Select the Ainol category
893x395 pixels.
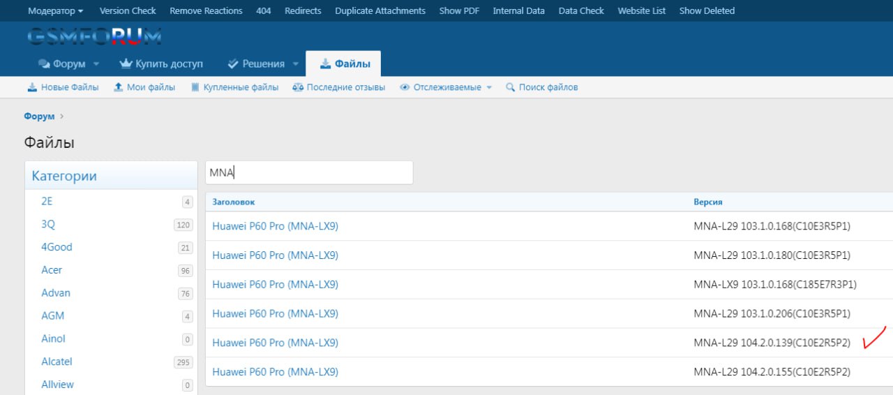point(53,339)
